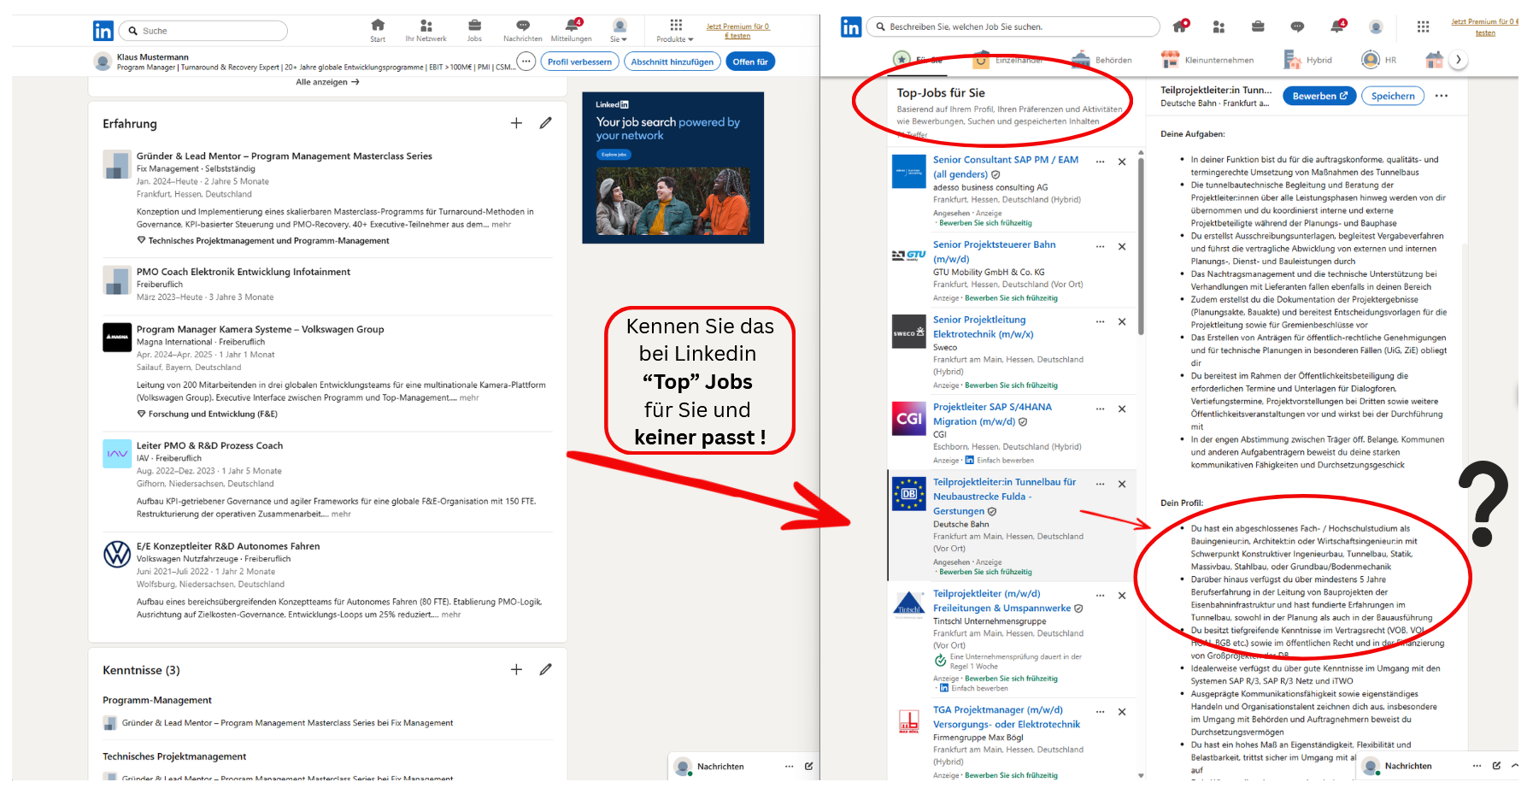Expand mehr on Program Manager Kamera Systeme description
The height and width of the screenshot is (788, 1527).
coord(469,397)
